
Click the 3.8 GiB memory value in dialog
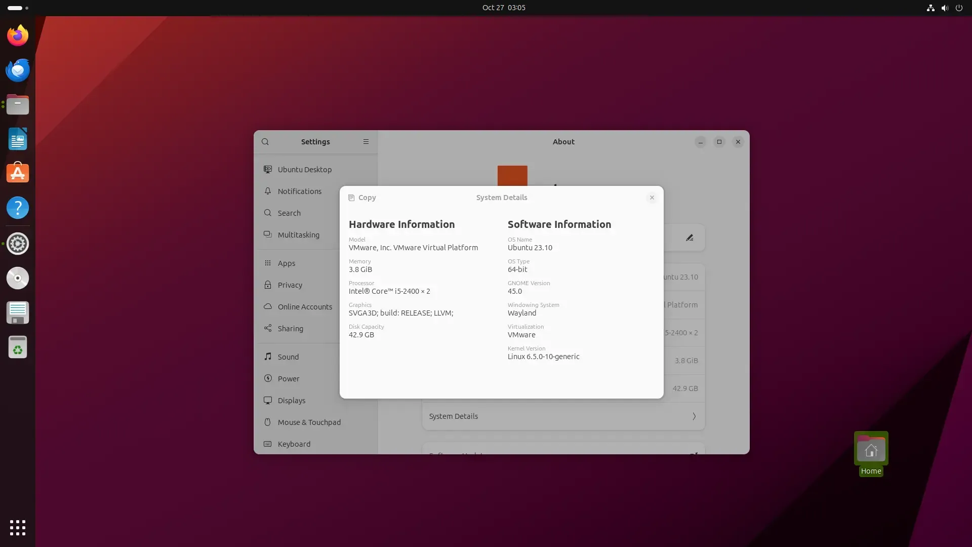coord(360,269)
